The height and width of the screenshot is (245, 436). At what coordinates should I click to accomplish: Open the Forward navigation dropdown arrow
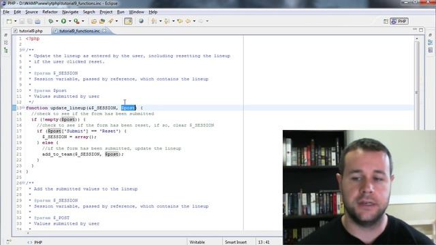point(207,21)
